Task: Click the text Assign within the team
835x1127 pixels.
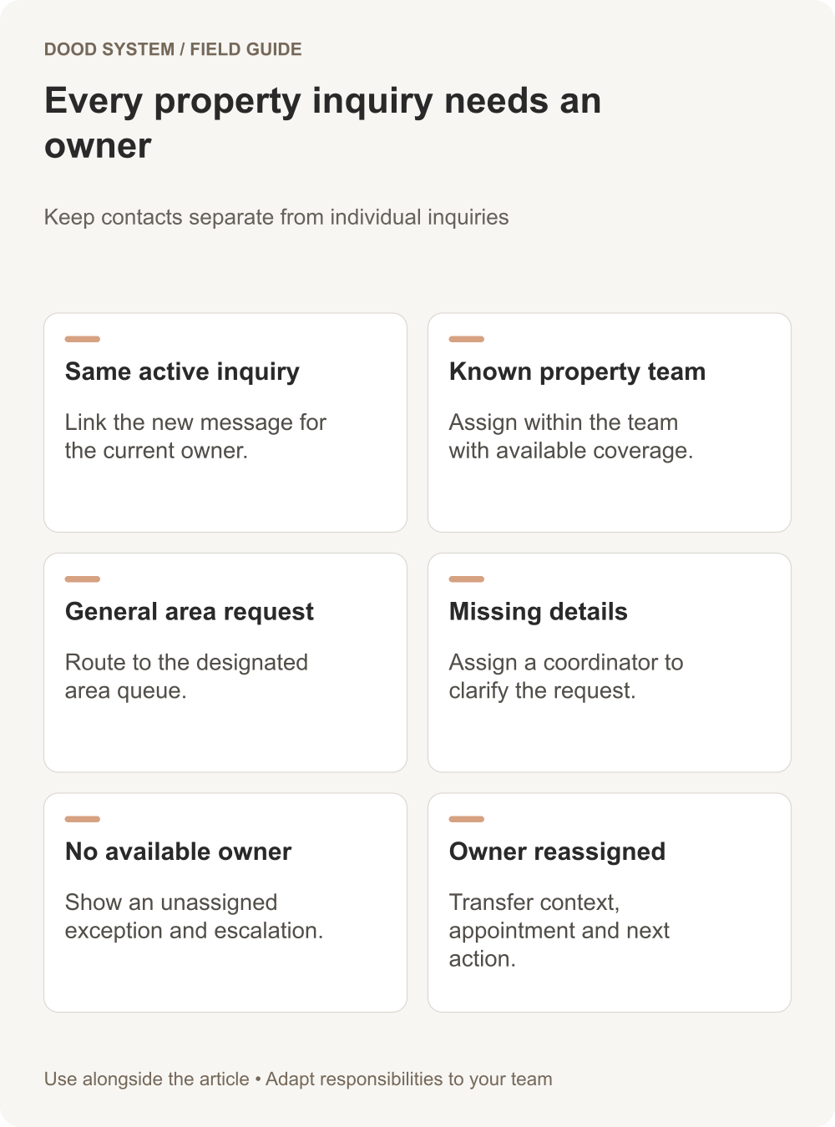Action: coord(564,422)
